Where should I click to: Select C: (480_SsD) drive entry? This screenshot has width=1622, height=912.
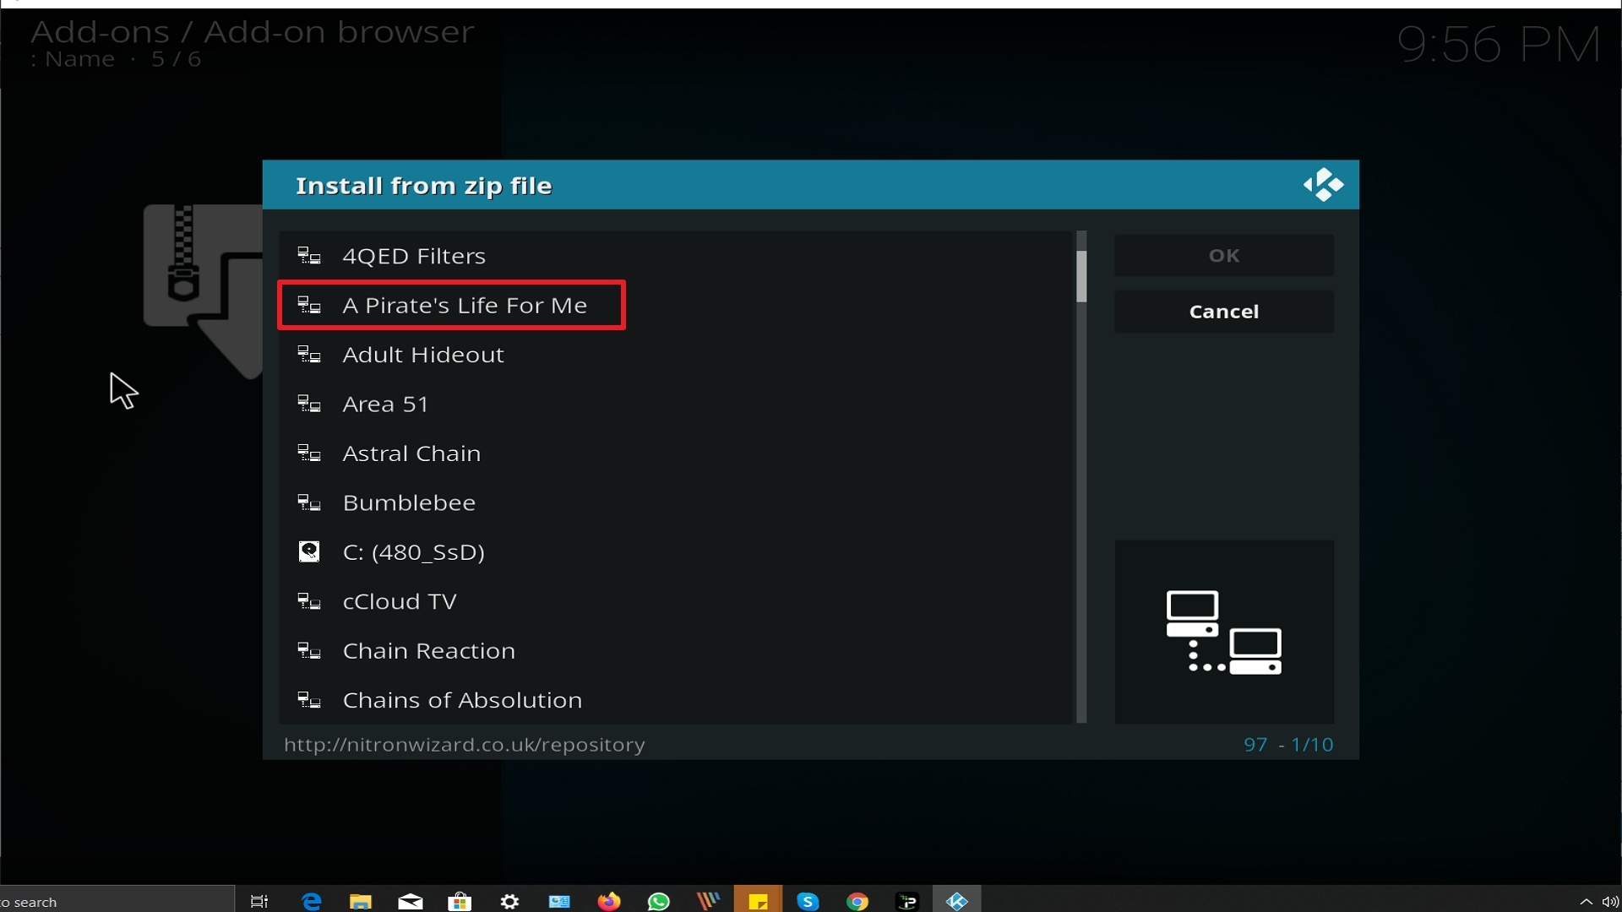676,552
